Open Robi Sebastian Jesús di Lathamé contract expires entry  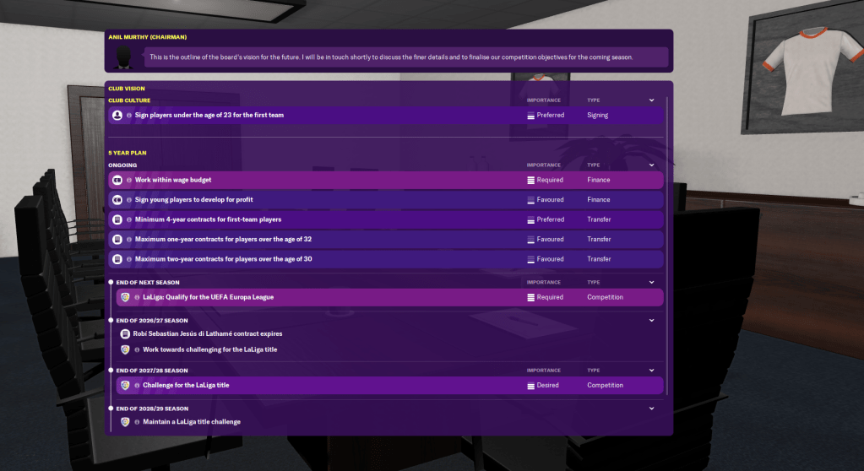point(207,334)
